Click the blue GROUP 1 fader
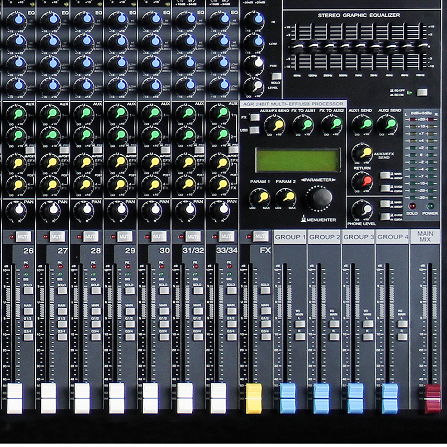The height and width of the screenshot is (447, 447). pyautogui.click(x=288, y=398)
